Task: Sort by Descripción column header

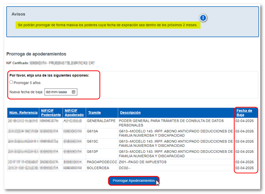Action: [130, 113]
